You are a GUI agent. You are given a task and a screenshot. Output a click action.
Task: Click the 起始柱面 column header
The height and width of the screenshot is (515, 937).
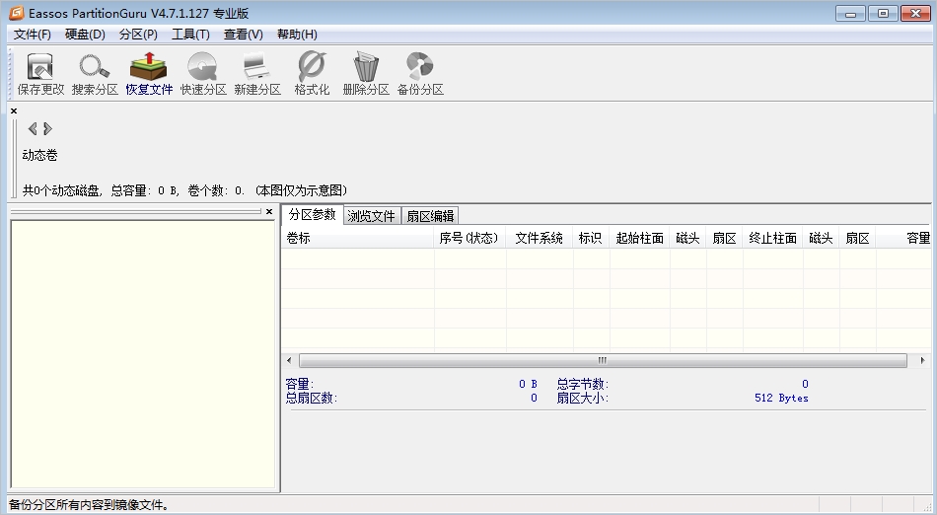pos(639,238)
